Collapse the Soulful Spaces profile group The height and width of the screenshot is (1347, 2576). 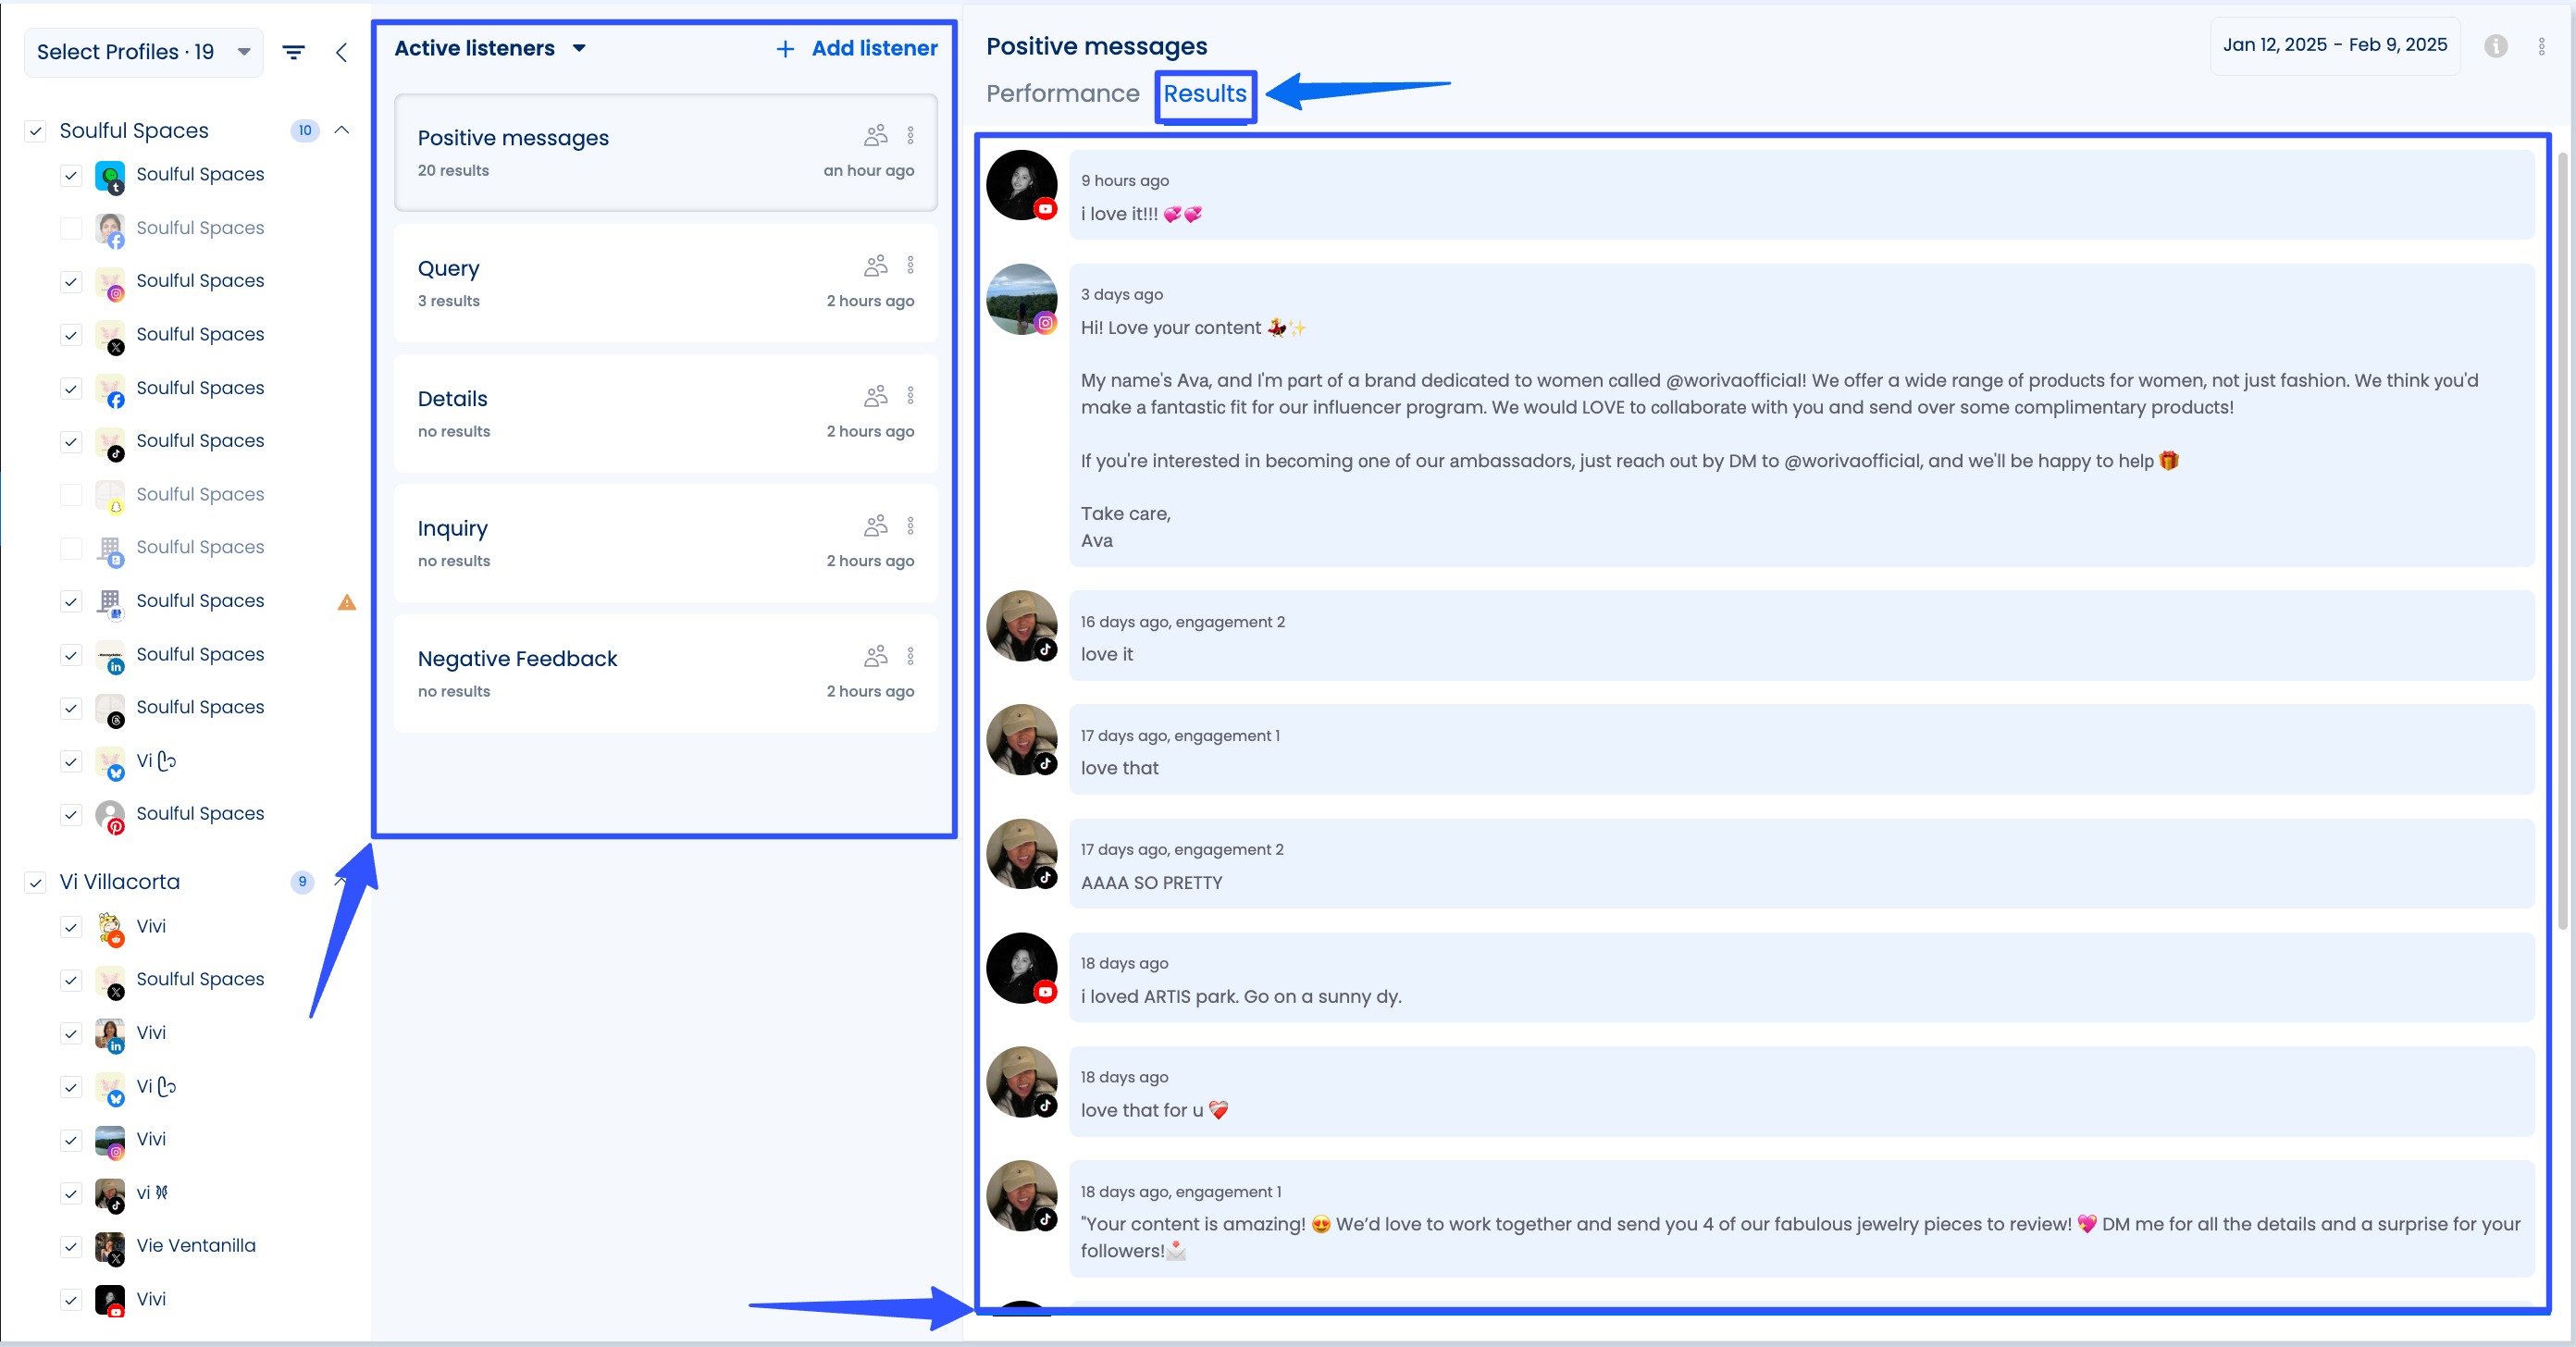coord(342,130)
